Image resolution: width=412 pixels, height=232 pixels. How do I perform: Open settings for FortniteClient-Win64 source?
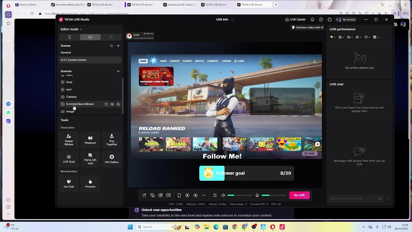(106, 104)
